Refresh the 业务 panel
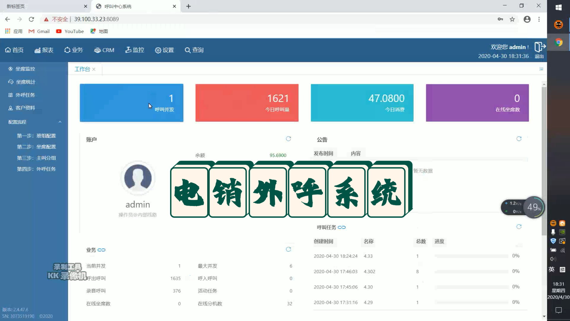 tap(288, 249)
